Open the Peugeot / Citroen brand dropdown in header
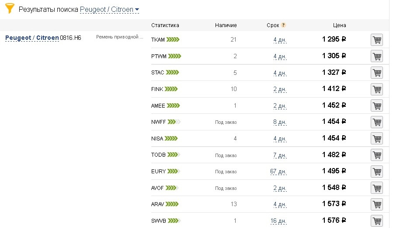Screen dimensions: 393x228 (109, 10)
